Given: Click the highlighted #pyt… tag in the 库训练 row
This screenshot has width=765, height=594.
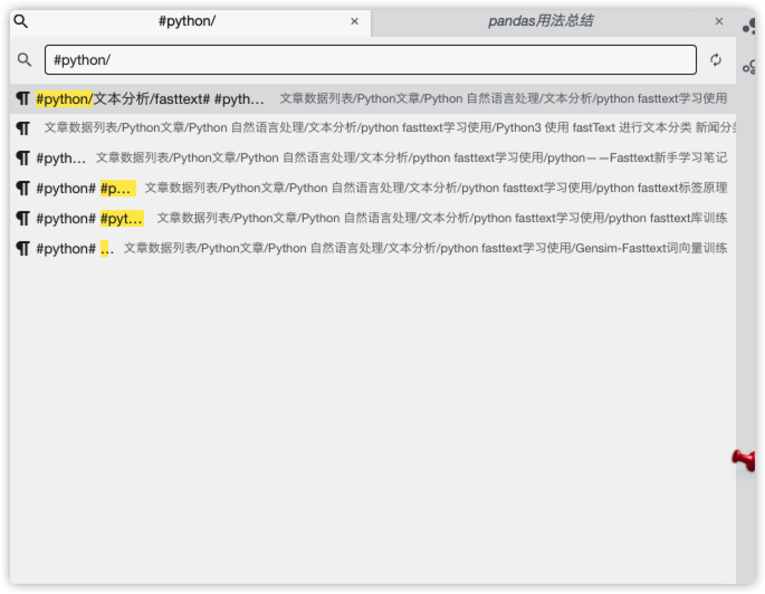Looking at the screenshot, I should click(122, 218).
